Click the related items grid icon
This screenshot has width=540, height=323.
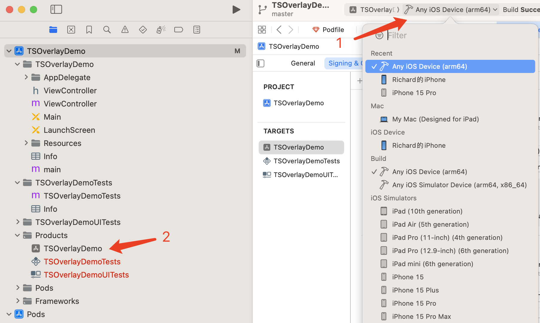[x=262, y=30]
